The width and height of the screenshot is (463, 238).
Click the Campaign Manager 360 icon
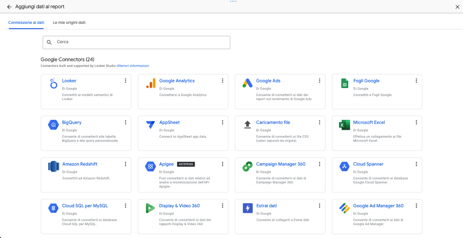(x=247, y=167)
